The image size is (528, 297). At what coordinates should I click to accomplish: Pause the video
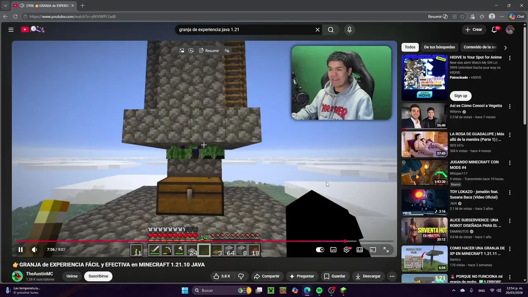(x=20, y=250)
